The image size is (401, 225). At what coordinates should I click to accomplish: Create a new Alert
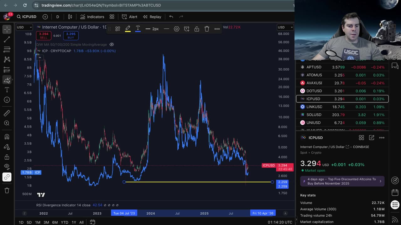[130, 17]
